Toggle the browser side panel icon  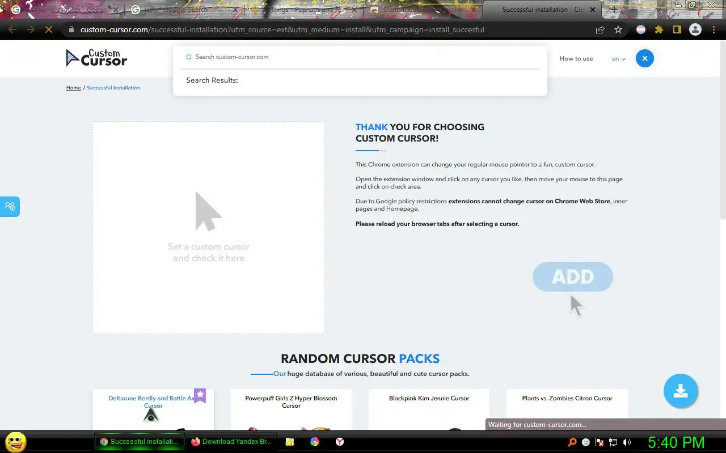click(x=677, y=29)
